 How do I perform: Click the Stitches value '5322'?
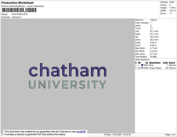172,2
